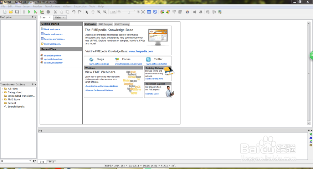Image resolution: width=313 pixels, height=169 pixels.
Task: Undock the Log panel float icon
Action: [309, 131]
